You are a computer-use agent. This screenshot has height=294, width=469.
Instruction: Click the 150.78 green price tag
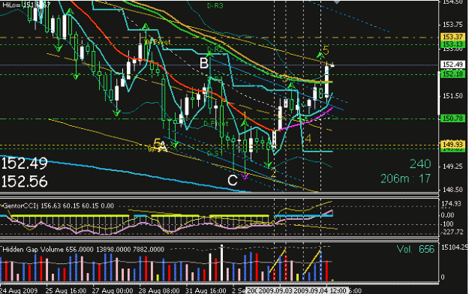coord(452,118)
